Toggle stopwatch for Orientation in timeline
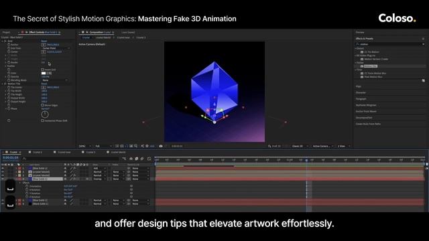429x241 pixels. pyautogui.click(x=27, y=186)
